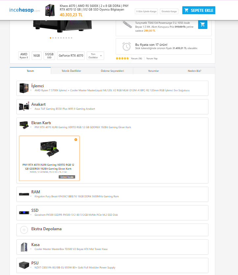Click the 3 Gün İçinde Kargo badge
Screen dimensions: 238x275
click(x=146, y=12)
